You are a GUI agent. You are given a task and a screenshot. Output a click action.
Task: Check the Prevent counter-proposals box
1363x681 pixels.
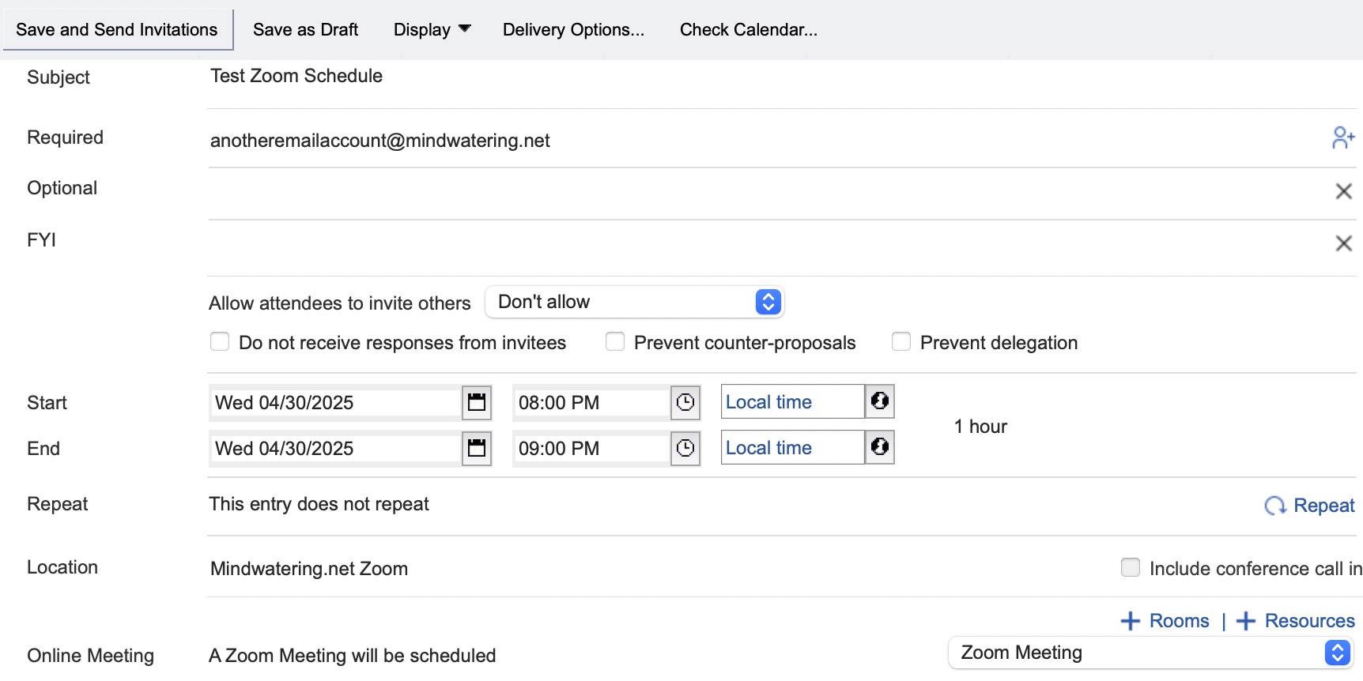click(x=615, y=342)
